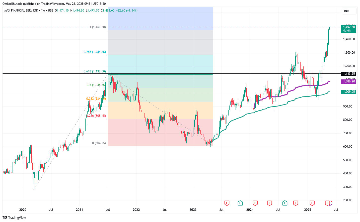The image size is (360, 222).
Task: Click the black 1,143.25 price axis label
Action: pos(349,74)
